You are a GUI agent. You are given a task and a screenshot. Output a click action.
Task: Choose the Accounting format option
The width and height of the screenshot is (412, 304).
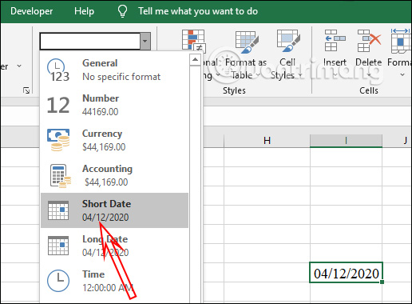tap(114, 175)
